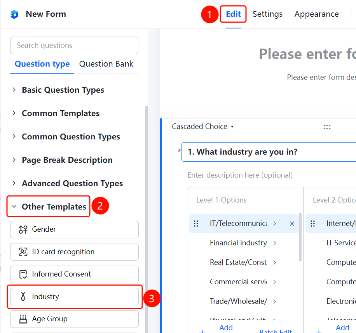Open the Appearance tab
This screenshot has height=333, width=356.
coord(316,14)
